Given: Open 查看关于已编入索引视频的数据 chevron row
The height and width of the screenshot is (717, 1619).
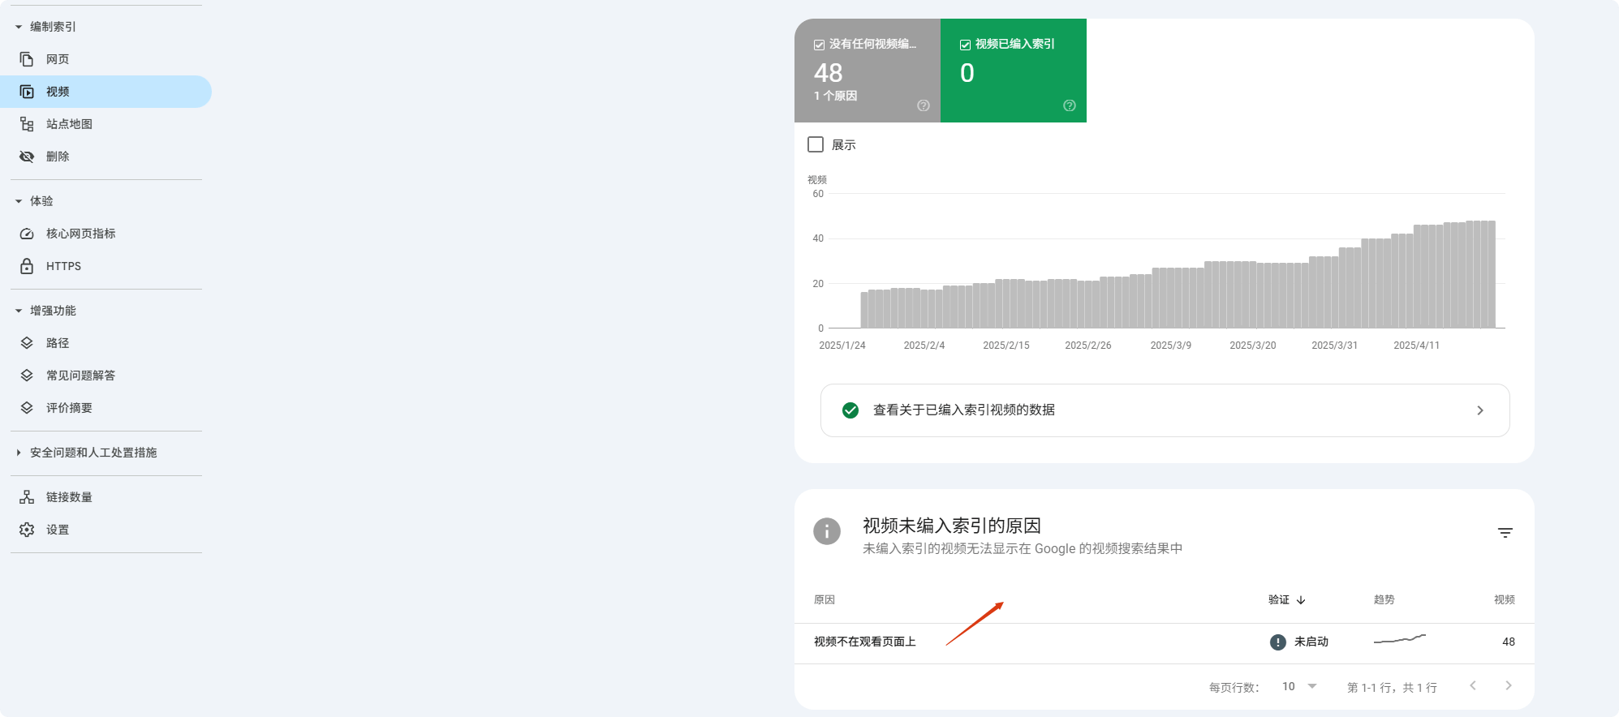Looking at the screenshot, I should tap(1165, 410).
